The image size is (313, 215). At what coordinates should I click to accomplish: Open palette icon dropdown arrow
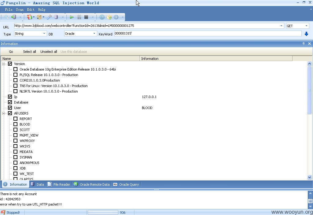coord(43,17)
